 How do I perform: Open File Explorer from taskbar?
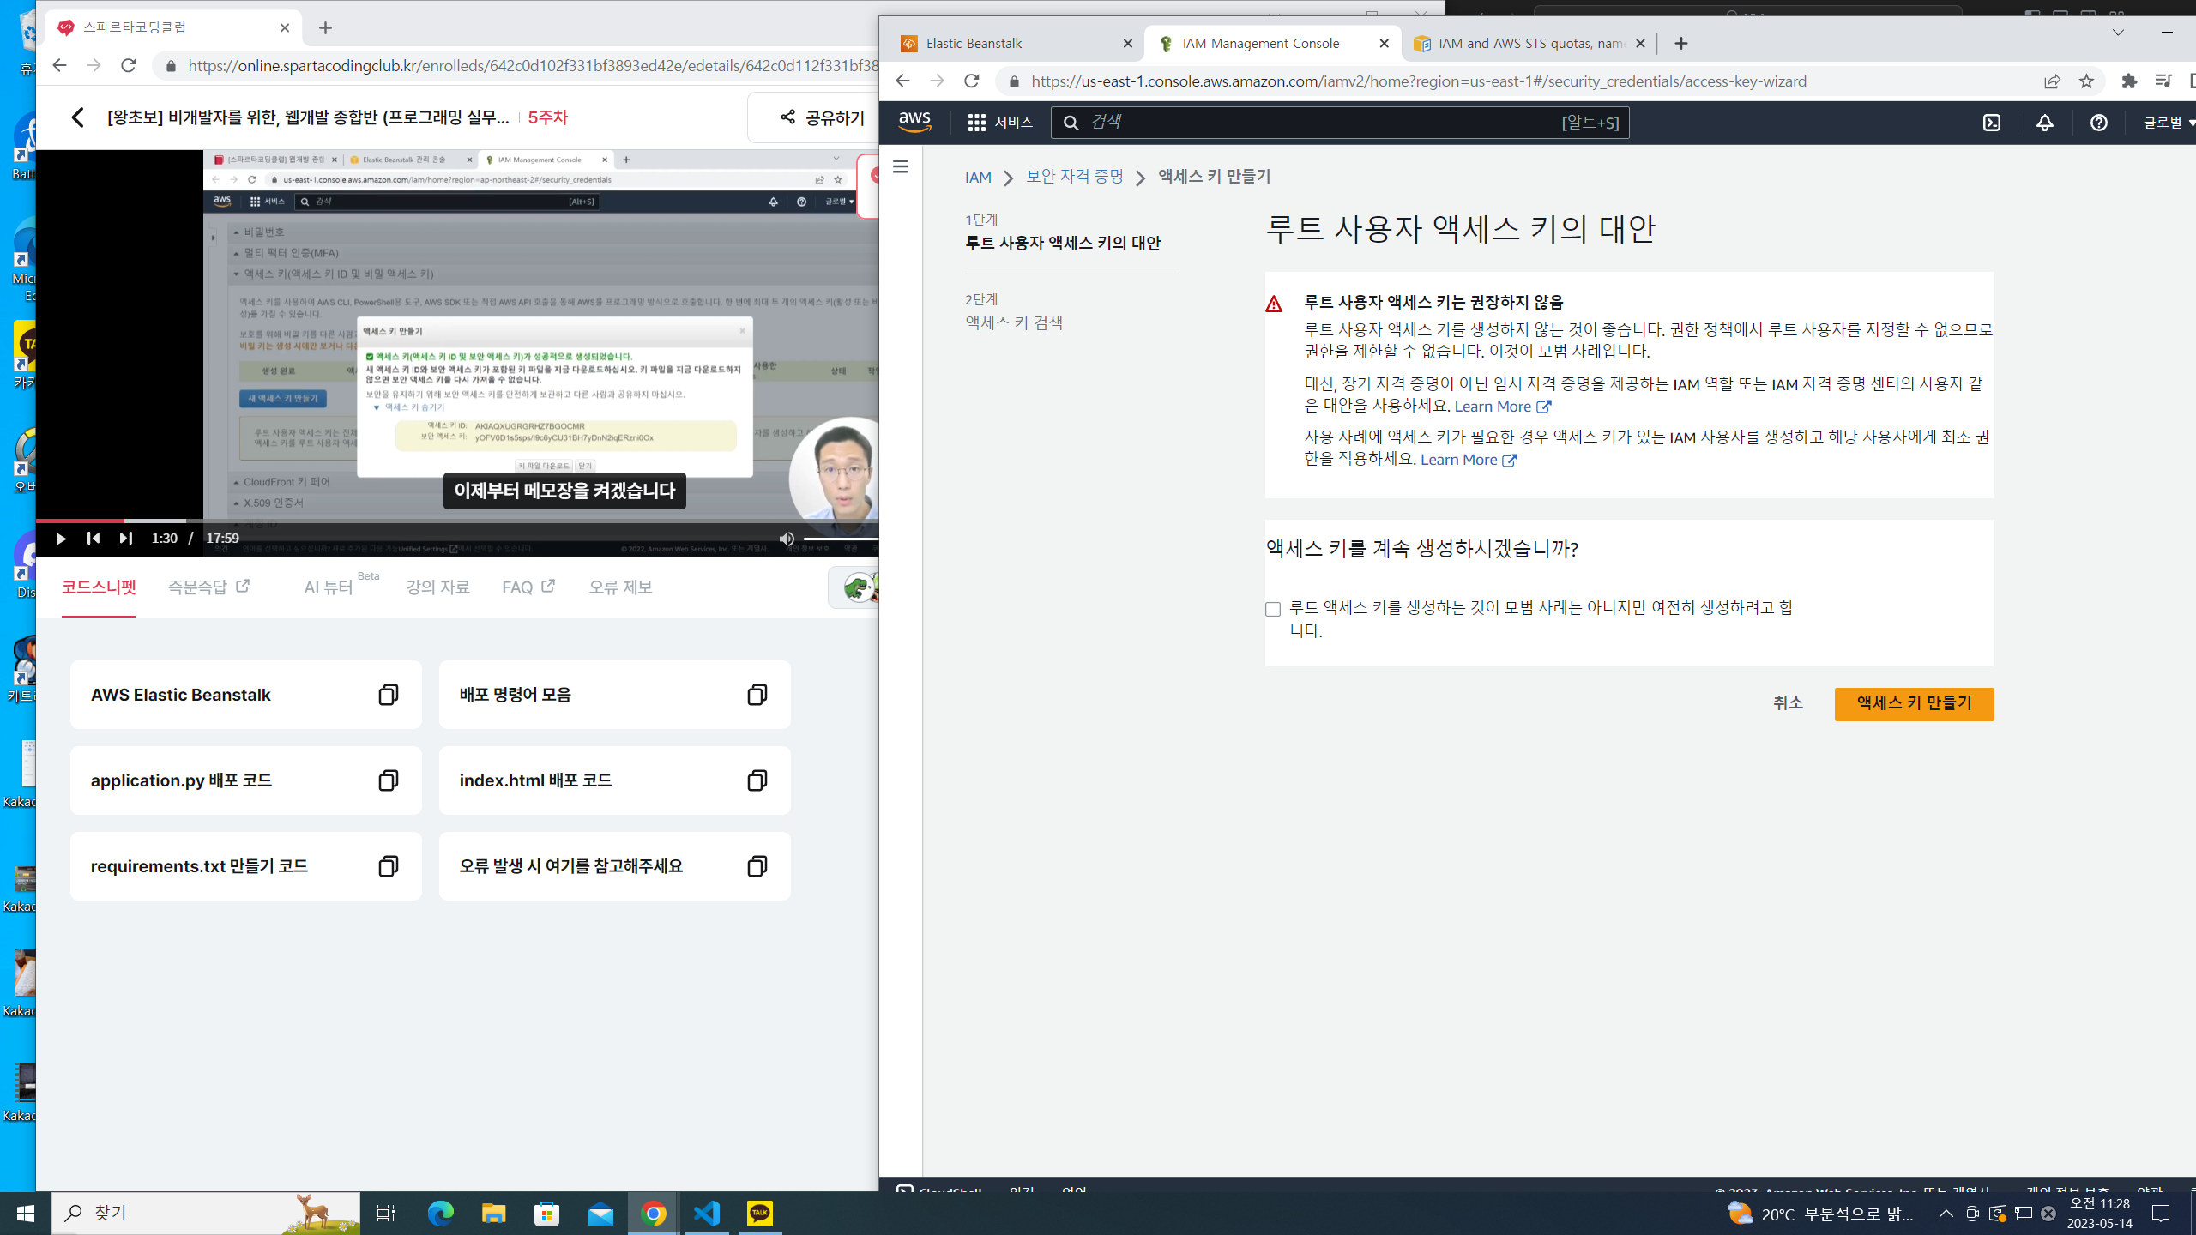tap(494, 1214)
